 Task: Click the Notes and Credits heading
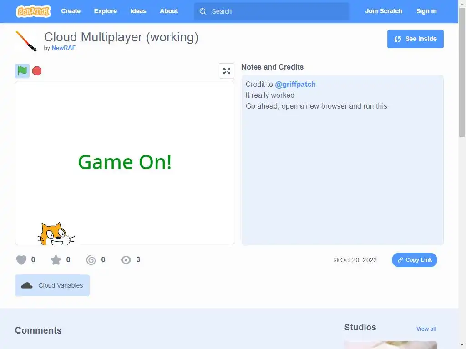[x=272, y=67]
